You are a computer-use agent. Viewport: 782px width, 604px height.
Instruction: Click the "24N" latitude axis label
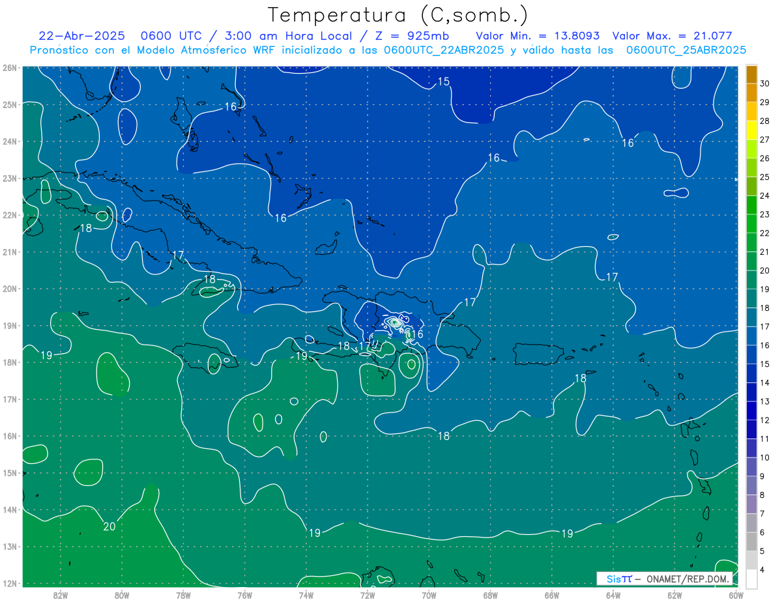pos(9,141)
